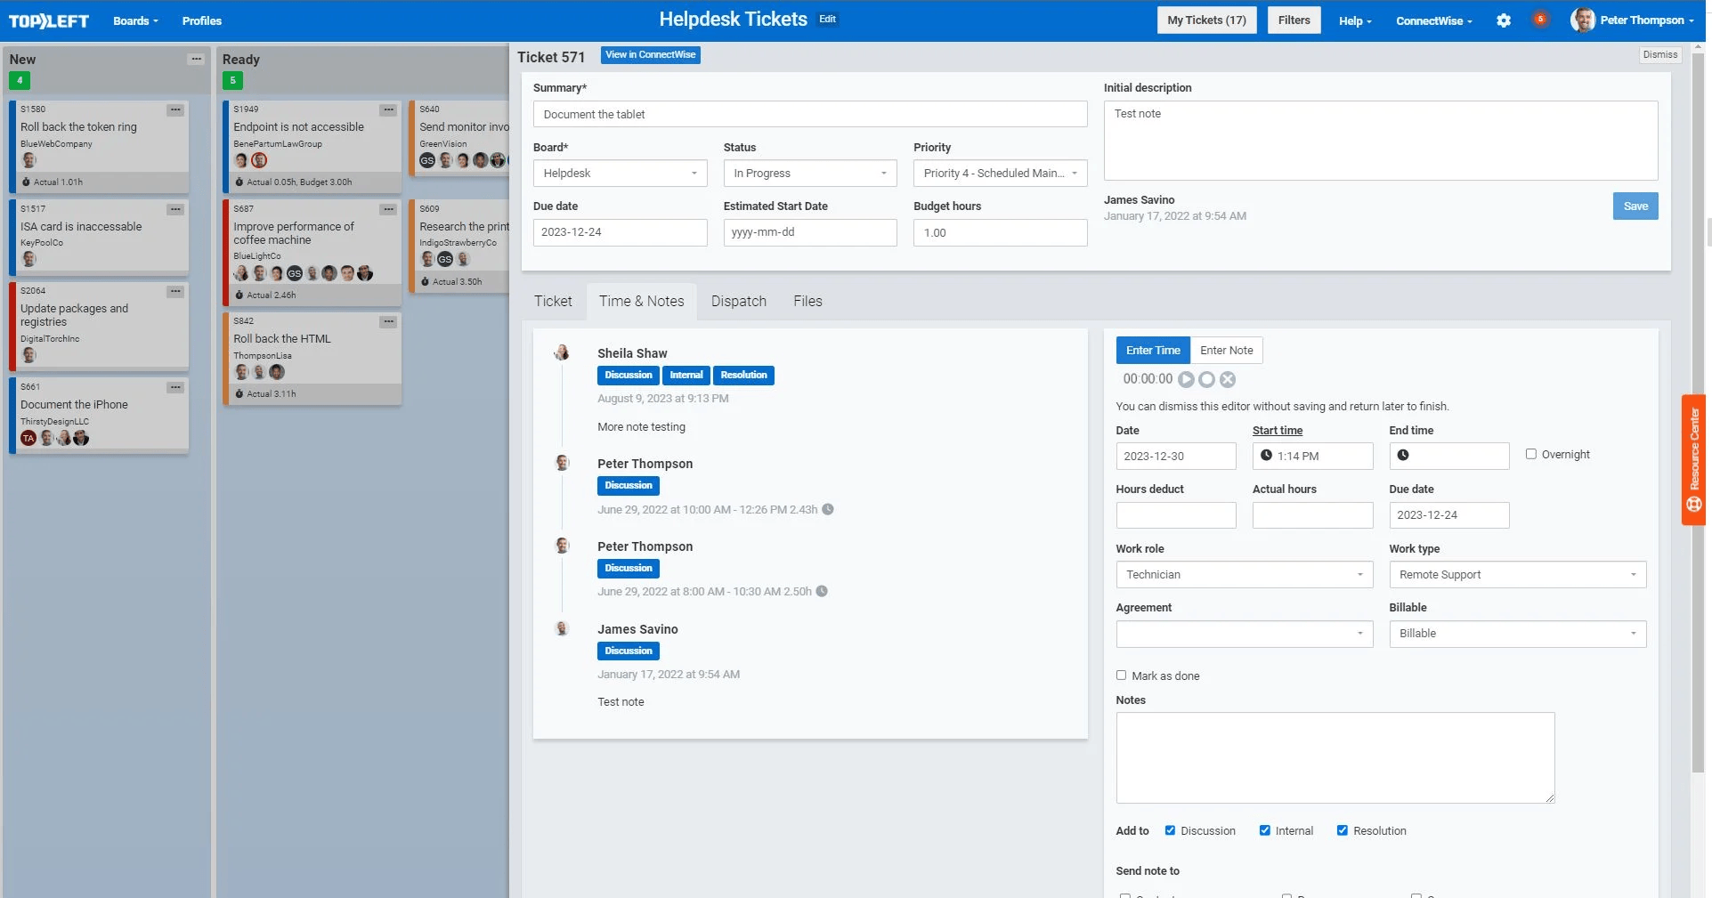Click View in ConnectWise button
Image resolution: width=1712 pixels, height=898 pixels.
pyautogui.click(x=650, y=55)
